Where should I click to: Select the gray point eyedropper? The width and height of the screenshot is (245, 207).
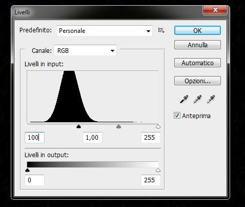coord(197,99)
